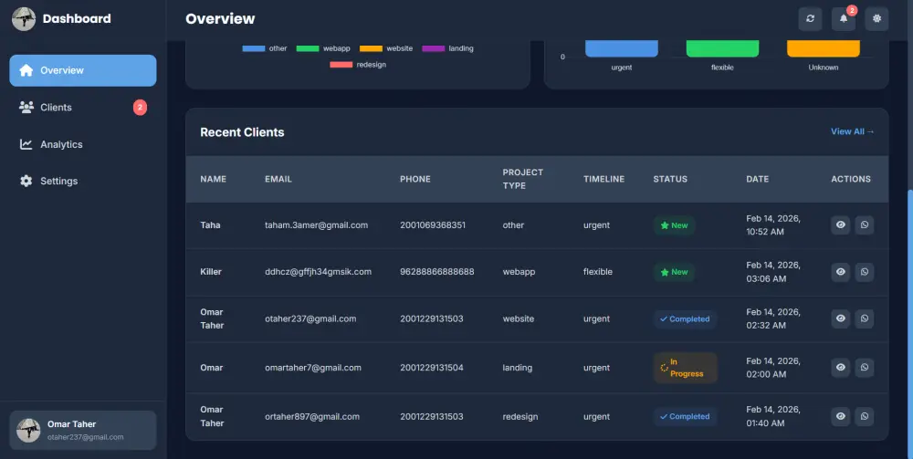Image resolution: width=913 pixels, height=459 pixels.
Task: Toggle the 'other' legend swatch
Action: click(253, 48)
